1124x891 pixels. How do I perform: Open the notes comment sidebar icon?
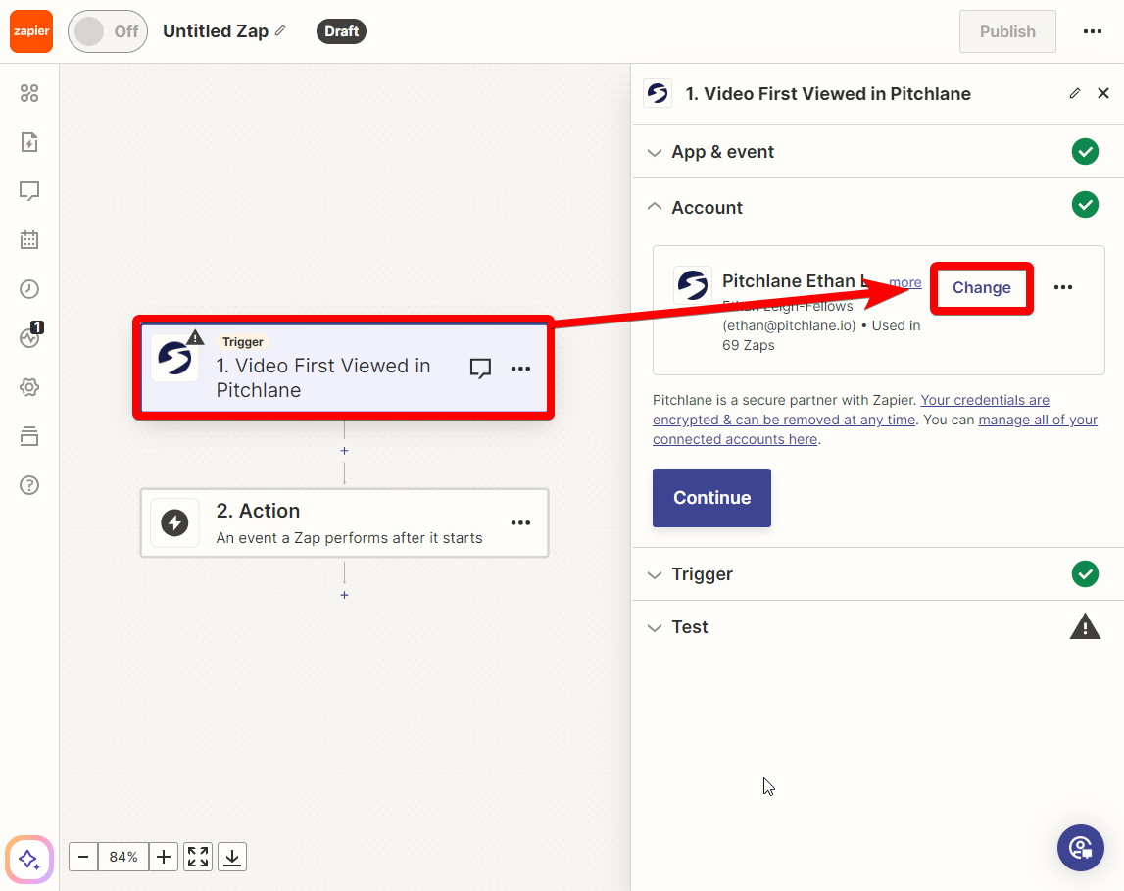(29, 191)
